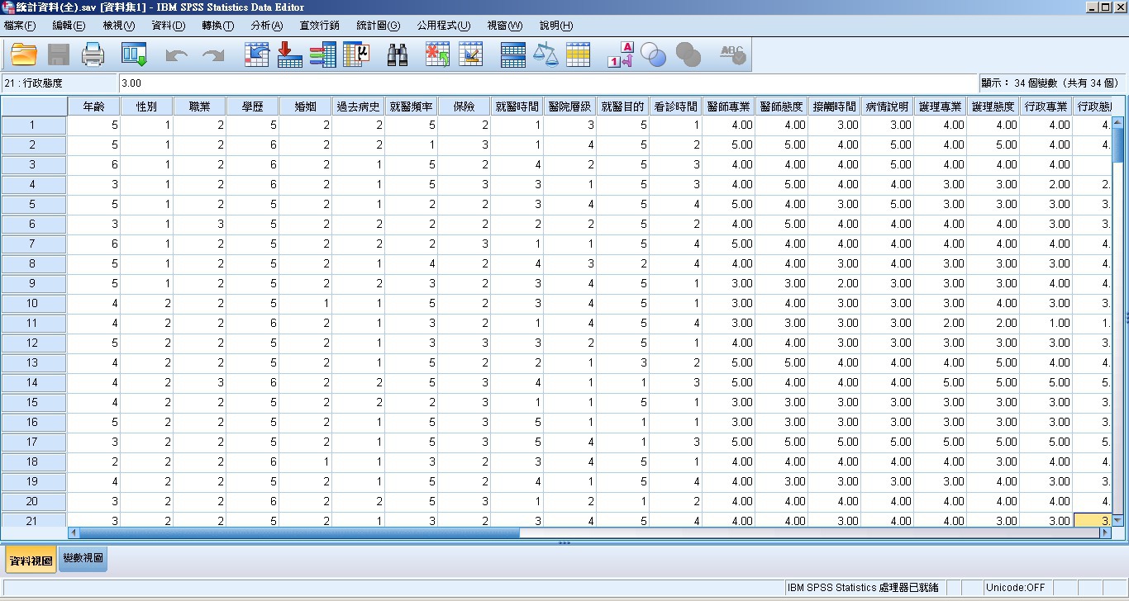Print the data using the printer icon

93,55
